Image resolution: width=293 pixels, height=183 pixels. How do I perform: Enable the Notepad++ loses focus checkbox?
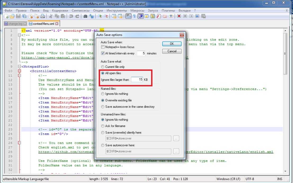point(103,47)
